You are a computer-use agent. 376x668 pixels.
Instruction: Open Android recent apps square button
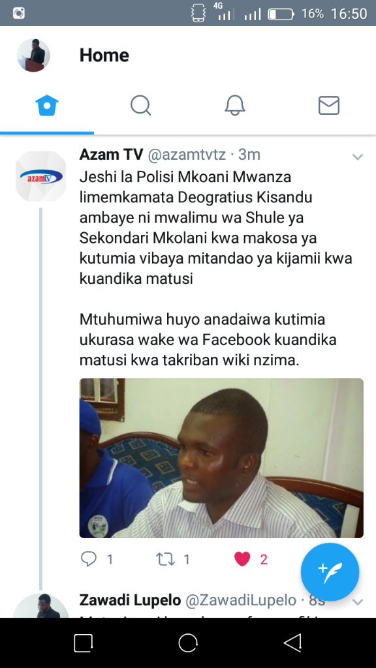click(x=84, y=643)
